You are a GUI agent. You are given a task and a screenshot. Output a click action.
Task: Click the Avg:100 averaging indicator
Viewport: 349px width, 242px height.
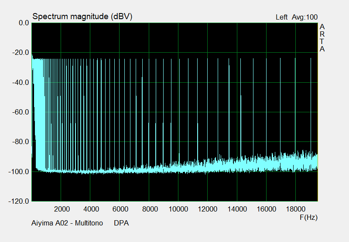pos(305,17)
